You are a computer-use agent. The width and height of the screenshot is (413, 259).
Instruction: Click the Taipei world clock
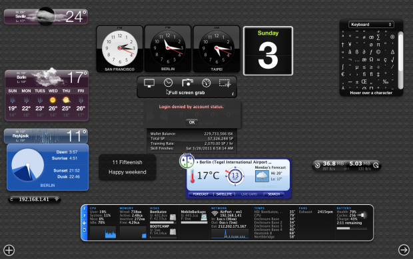(x=216, y=49)
